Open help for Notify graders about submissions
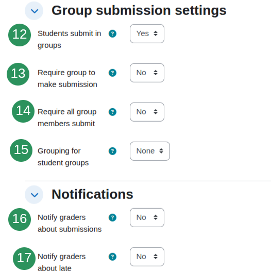Viewport: 271px width, 271px height. (112, 217)
